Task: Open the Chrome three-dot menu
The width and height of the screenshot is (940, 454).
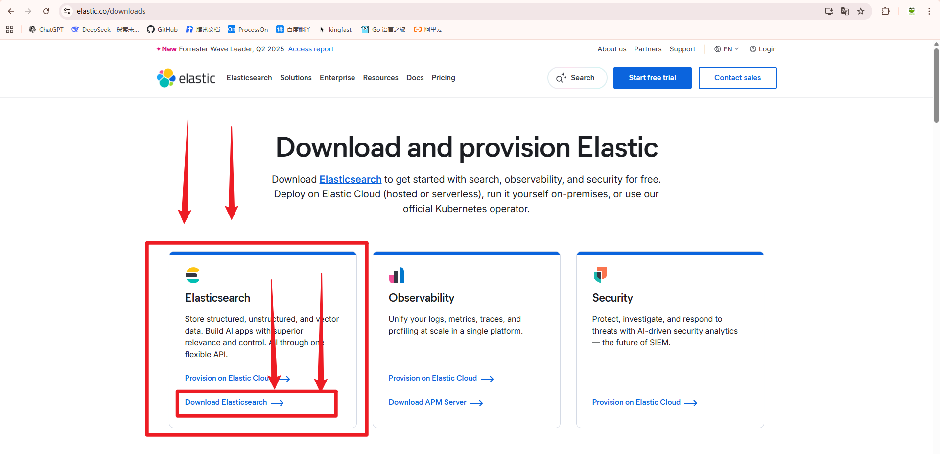Action: coord(929,11)
